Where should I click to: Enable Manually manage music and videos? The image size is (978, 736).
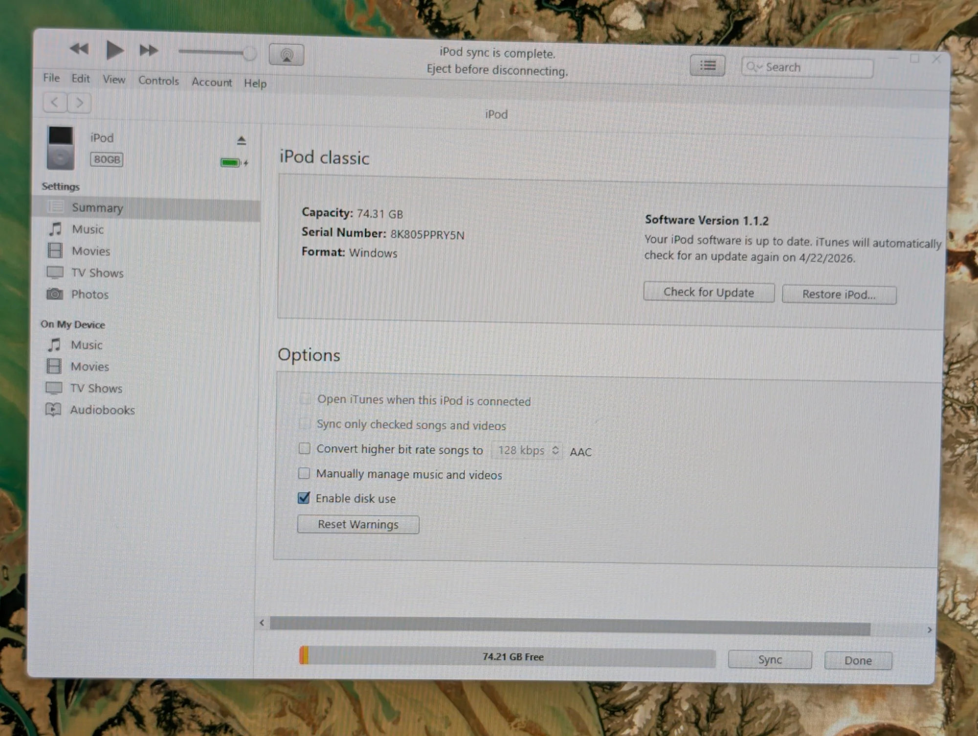pos(304,473)
